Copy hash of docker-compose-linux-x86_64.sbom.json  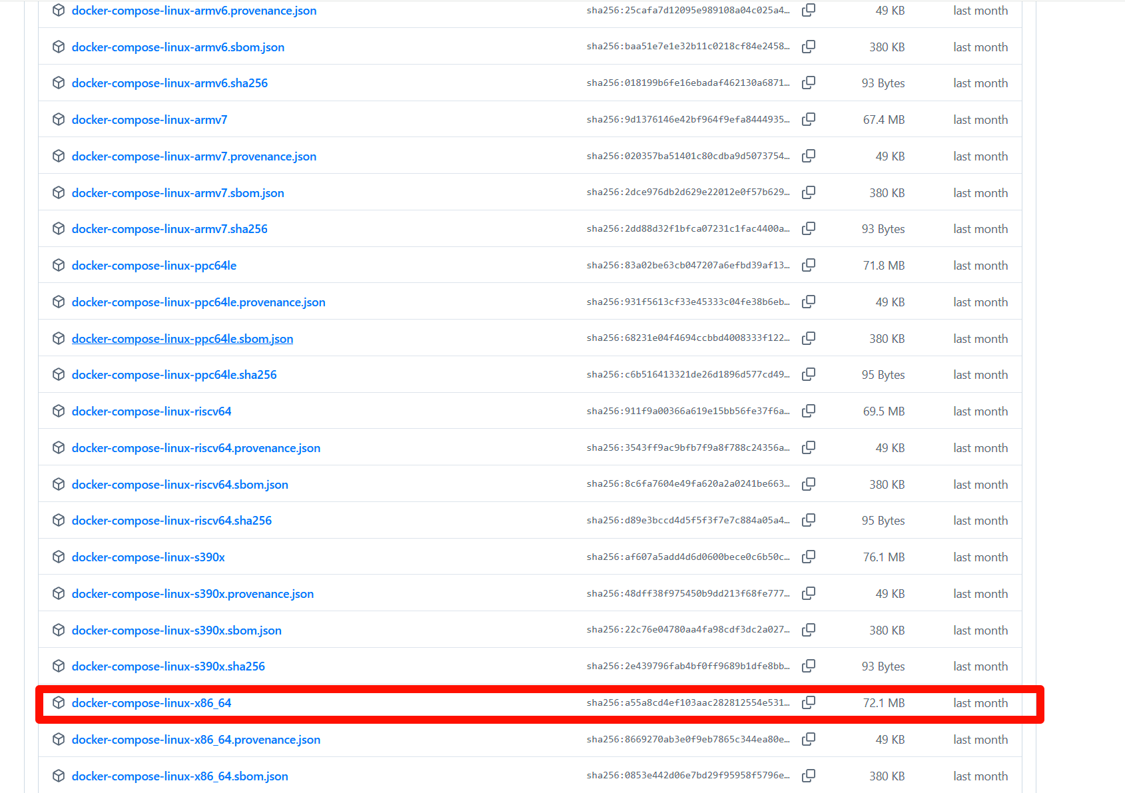tap(808, 776)
